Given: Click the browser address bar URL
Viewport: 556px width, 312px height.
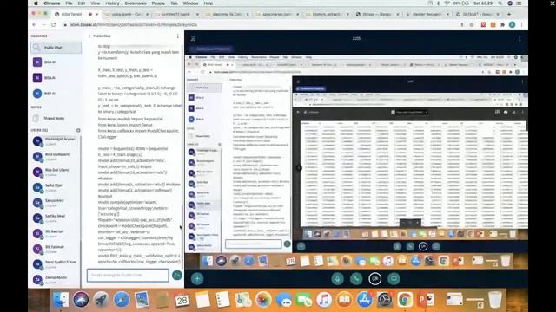Looking at the screenshot, I should click(x=133, y=25).
